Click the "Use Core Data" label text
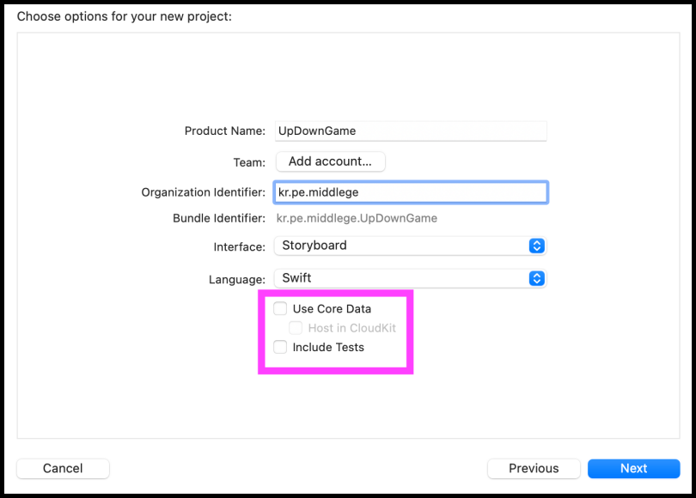 (x=332, y=308)
